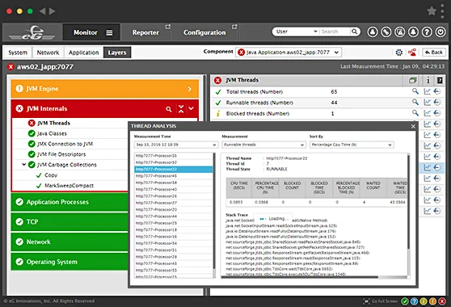Image resolution: width=451 pixels, height=307 pixels.
Task: Collapse the JVM Internals chevron
Action: (192, 108)
